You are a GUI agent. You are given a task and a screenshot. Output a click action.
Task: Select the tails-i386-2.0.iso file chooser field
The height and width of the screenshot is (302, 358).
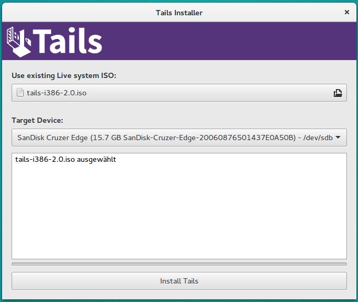[179, 93]
